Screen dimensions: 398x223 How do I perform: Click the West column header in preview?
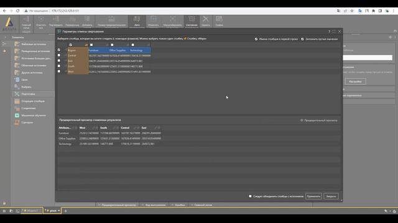click(x=88, y=128)
